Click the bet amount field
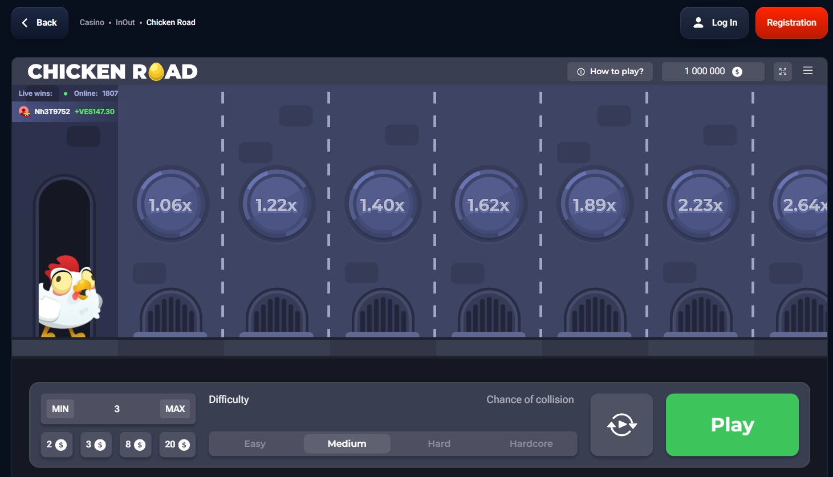Image resolution: width=833 pixels, height=477 pixels. coord(117,409)
